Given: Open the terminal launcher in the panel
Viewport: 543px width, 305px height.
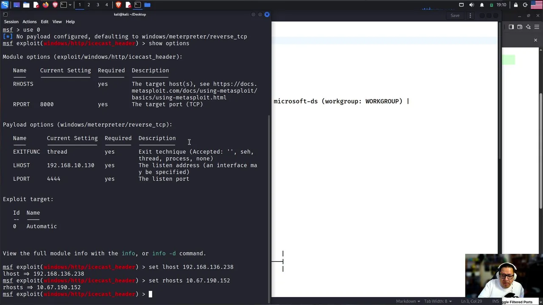Looking at the screenshot, I should pos(63,5).
